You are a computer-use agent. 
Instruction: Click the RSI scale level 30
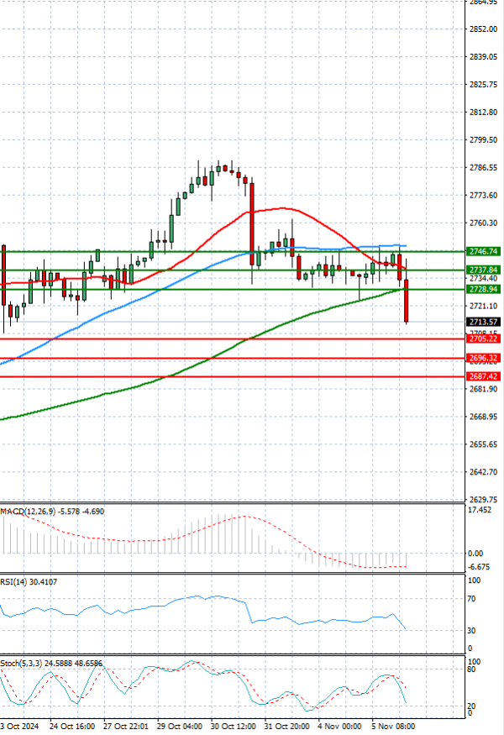pos(471,631)
